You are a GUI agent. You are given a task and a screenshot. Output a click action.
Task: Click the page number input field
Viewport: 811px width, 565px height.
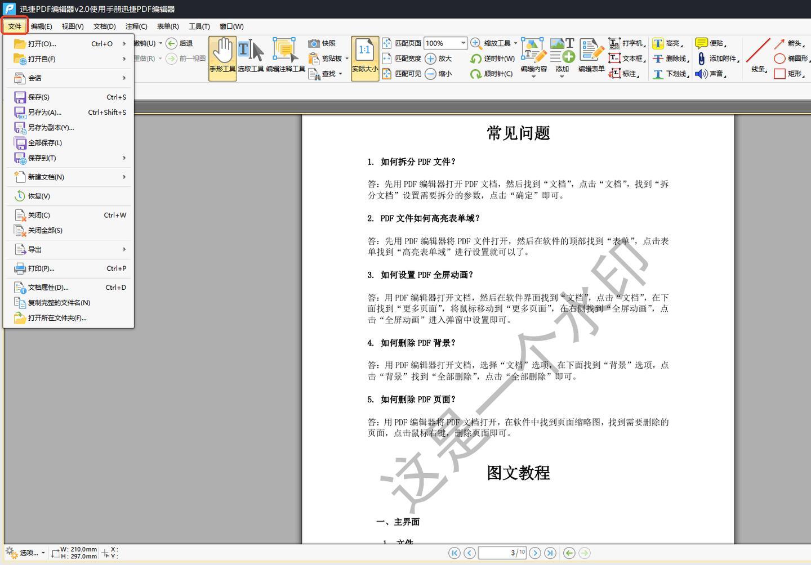(496, 553)
